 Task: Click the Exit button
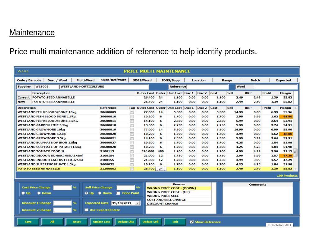[x=175, y=222]
